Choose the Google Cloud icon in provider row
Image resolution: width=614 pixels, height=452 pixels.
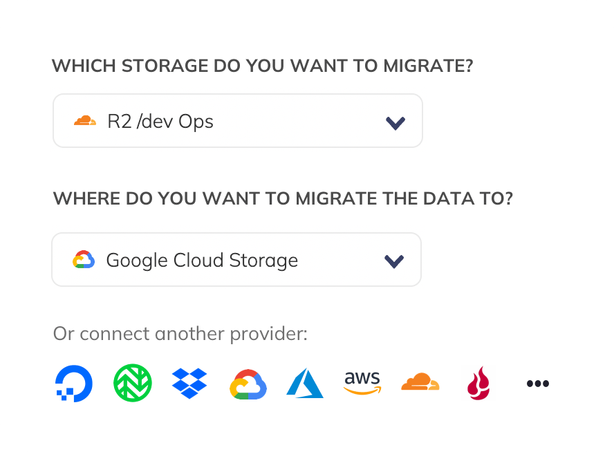click(248, 384)
